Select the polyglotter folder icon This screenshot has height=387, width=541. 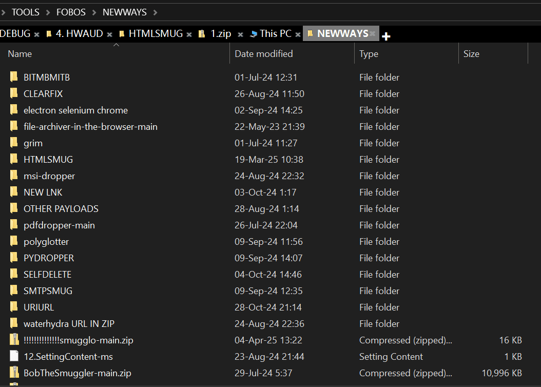point(14,241)
